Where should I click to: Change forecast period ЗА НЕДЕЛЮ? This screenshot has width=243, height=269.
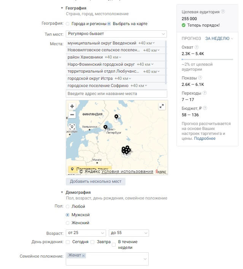[219, 38]
